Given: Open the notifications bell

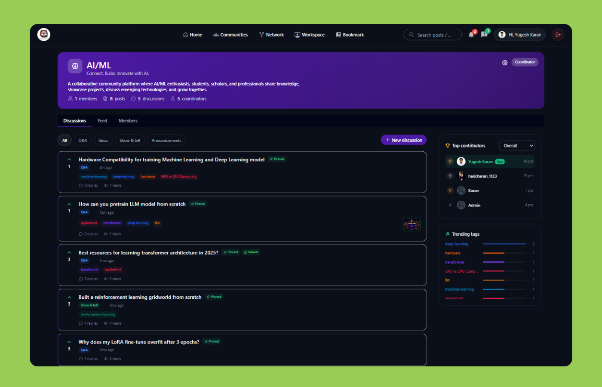Looking at the screenshot, I should tap(471, 35).
